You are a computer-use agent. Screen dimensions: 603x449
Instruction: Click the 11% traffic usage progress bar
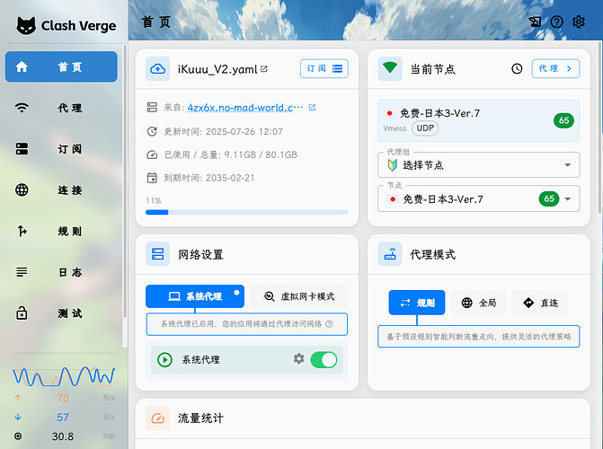point(246,212)
